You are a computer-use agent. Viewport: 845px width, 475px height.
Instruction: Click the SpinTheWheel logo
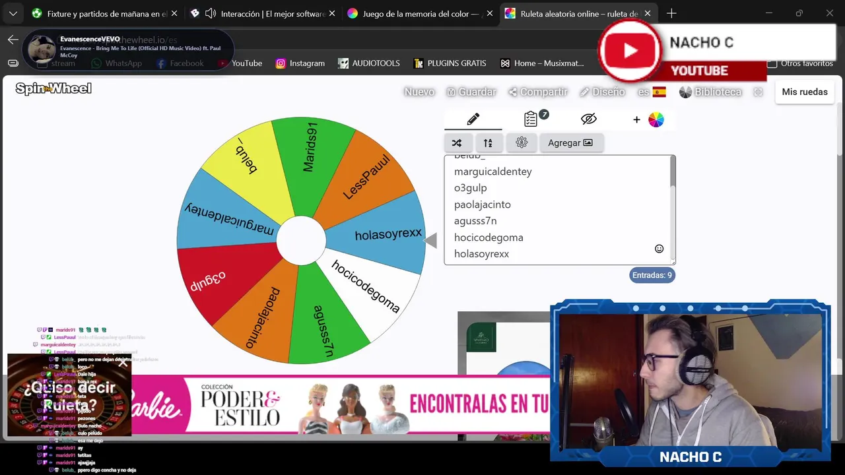53,88
